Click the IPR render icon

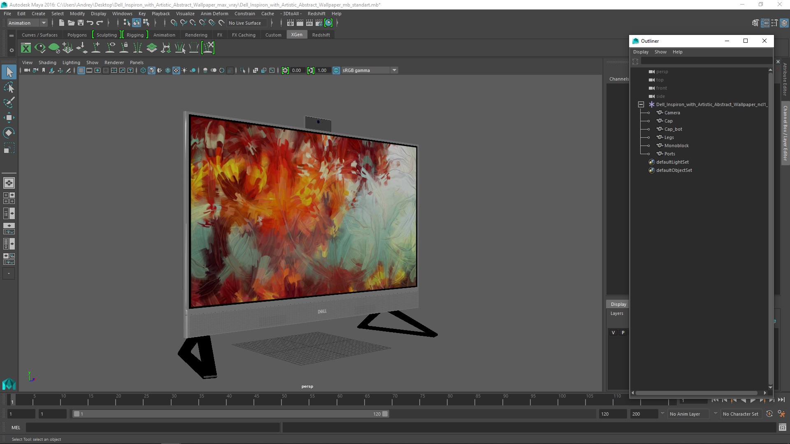pyautogui.click(x=309, y=23)
